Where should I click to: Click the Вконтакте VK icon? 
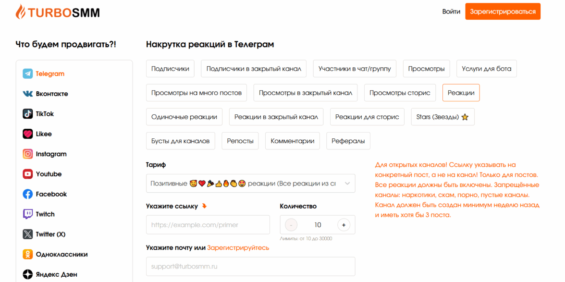[x=28, y=94]
